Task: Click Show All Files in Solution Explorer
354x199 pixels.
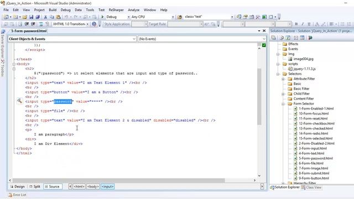Action: click(282, 38)
